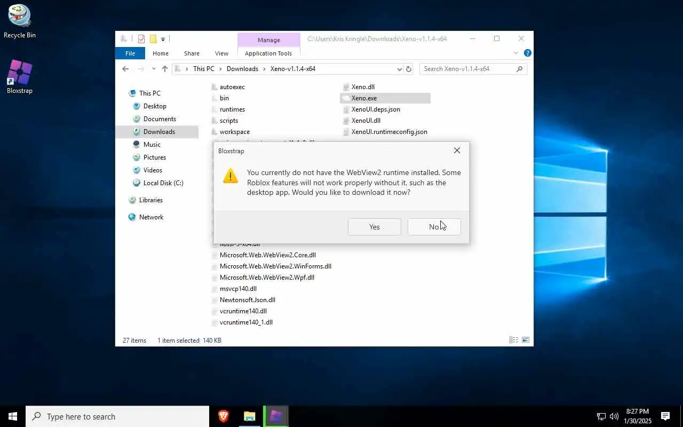Open Explorer Help question mark
The height and width of the screenshot is (427, 683).
click(x=527, y=53)
